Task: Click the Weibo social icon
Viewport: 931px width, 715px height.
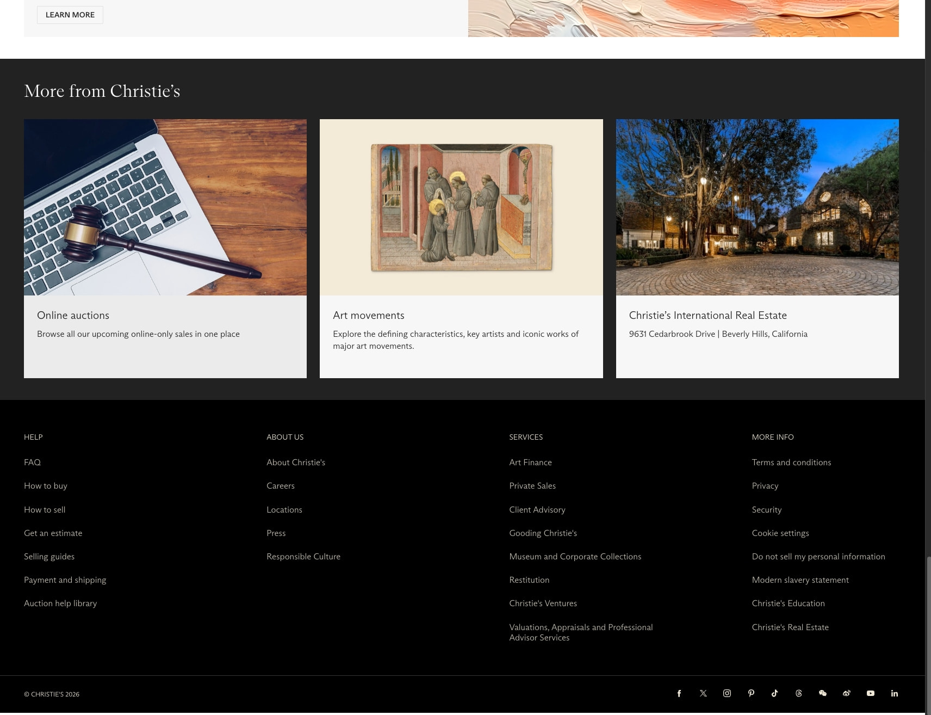Action: tap(847, 693)
